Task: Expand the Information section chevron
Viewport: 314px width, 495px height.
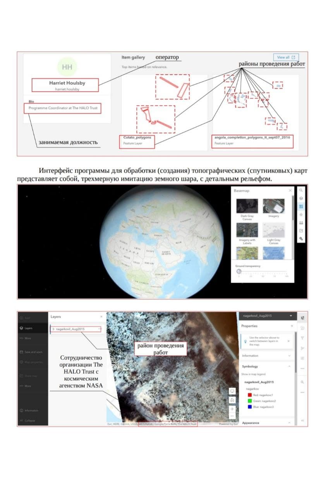Action: [289, 356]
